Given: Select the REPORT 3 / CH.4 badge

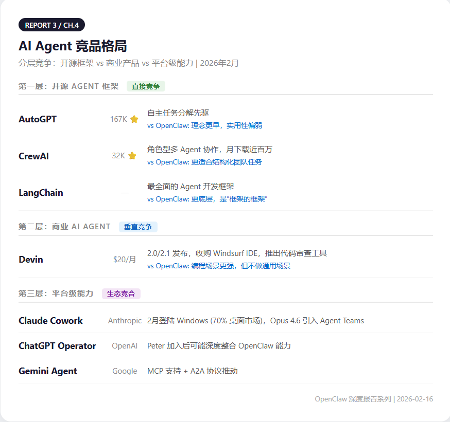Looking at the screenshot, I should pyautogui.click(x=51, y=25).
